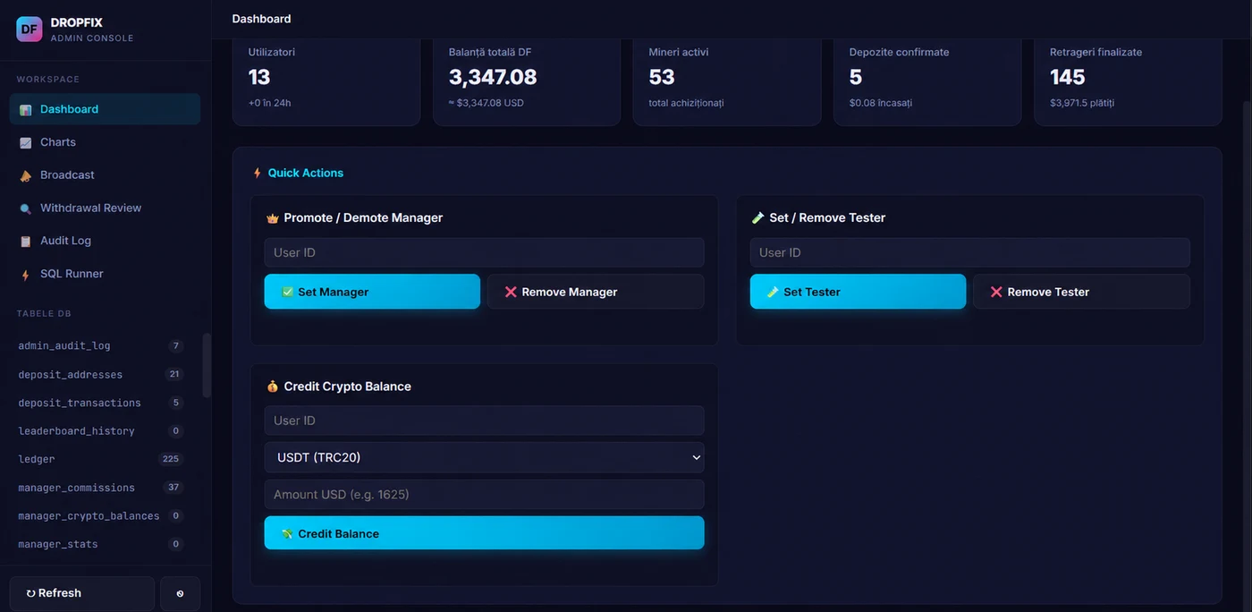The width and height of the screenshot is (1252, 612).
Task: Click the $3,971.5 plătiți text
Action: tap(1082, 103)
